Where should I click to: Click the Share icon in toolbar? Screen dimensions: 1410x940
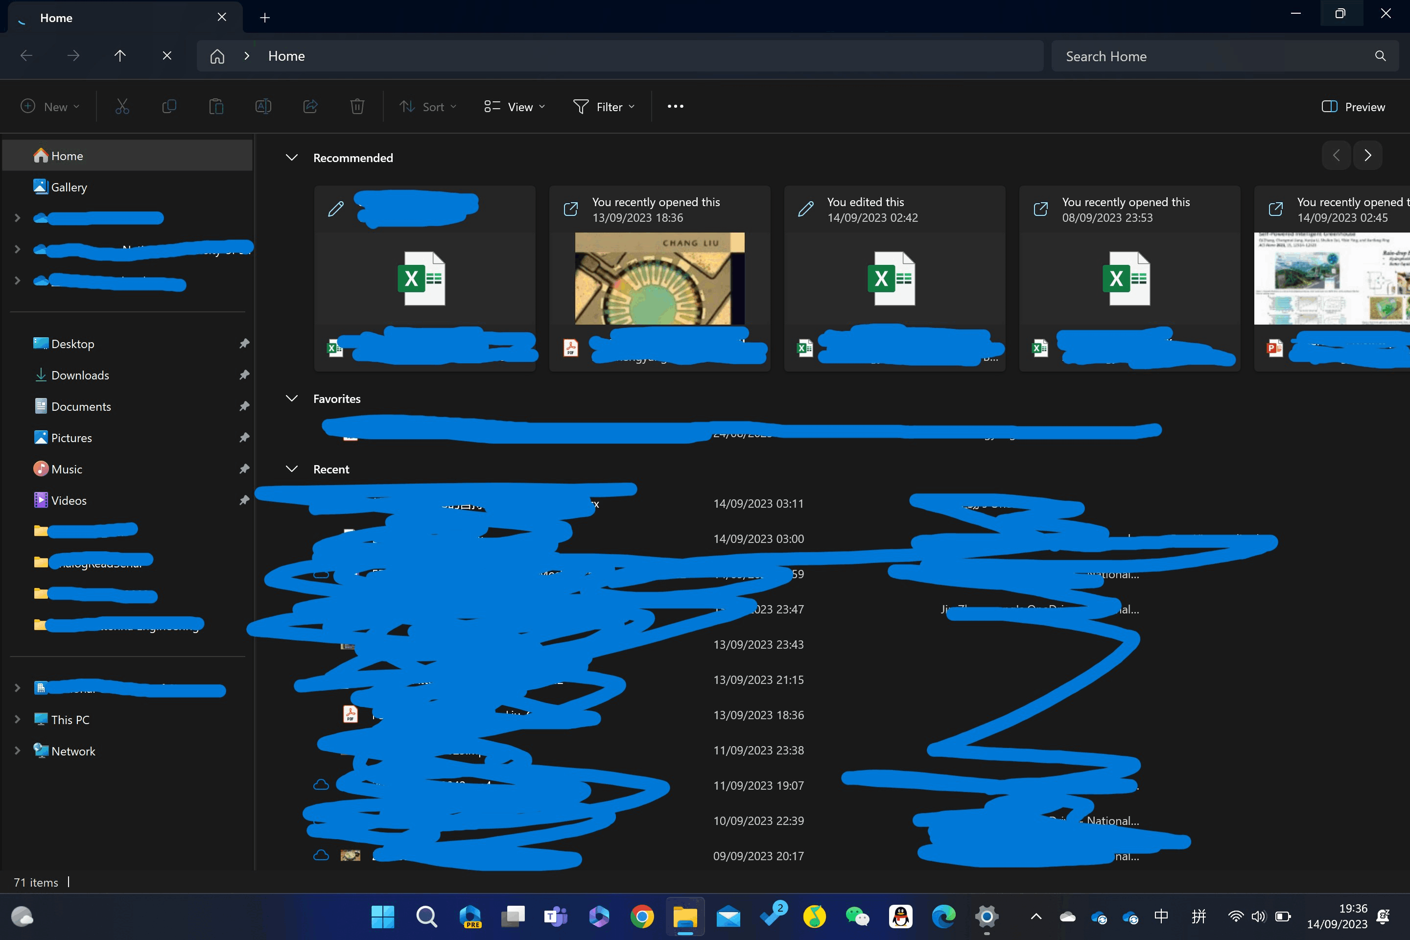click(310, 107)
